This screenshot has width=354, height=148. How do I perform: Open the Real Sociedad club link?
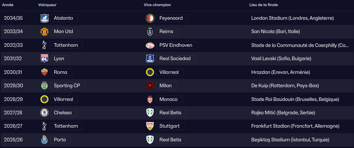[175, 59]
